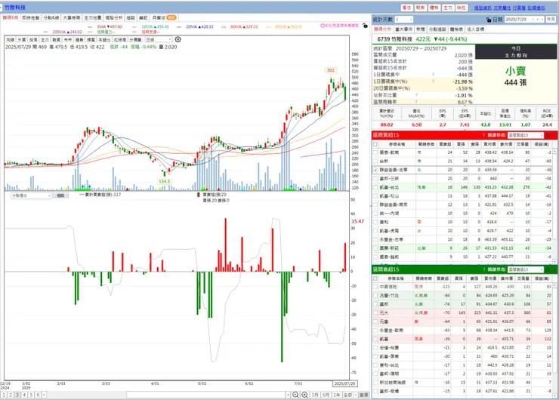The height and width of the screenshot is (400, 559).
Task: Open dropdown arrow next to 全部 button
Action: point(356,395)
